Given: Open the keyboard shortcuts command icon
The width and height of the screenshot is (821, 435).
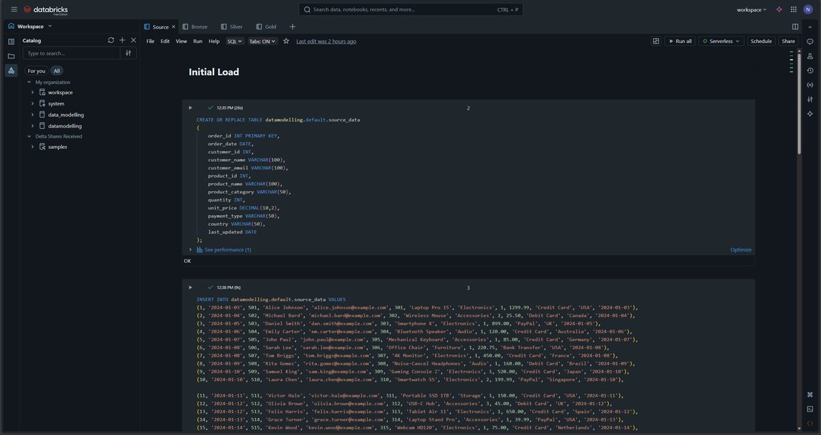Looking at the screenshot, I should (810, 395).
